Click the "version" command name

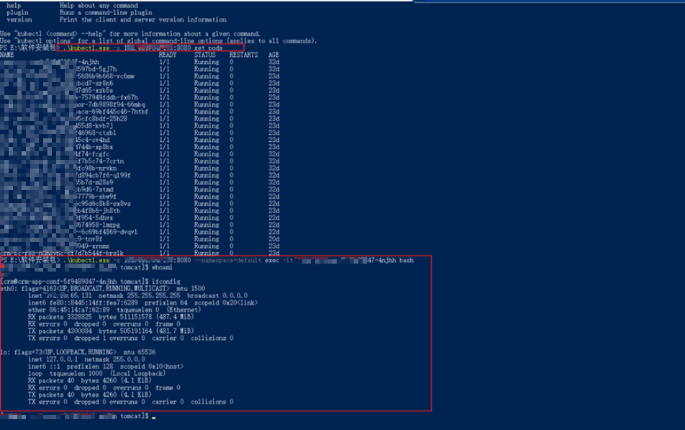[19, 20]
